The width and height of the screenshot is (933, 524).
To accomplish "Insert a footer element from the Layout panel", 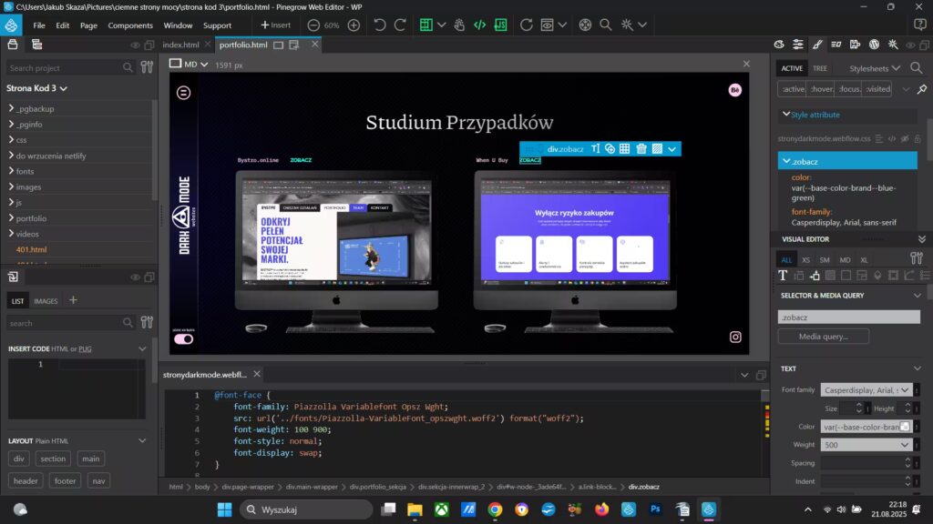I will tap(65, 480).
